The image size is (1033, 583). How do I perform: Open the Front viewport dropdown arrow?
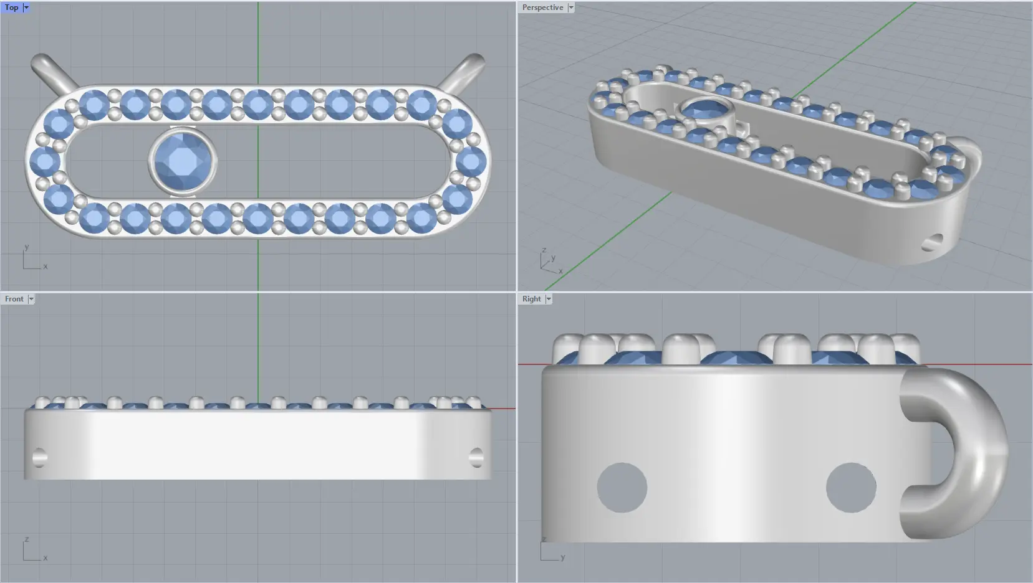(31, 299)
